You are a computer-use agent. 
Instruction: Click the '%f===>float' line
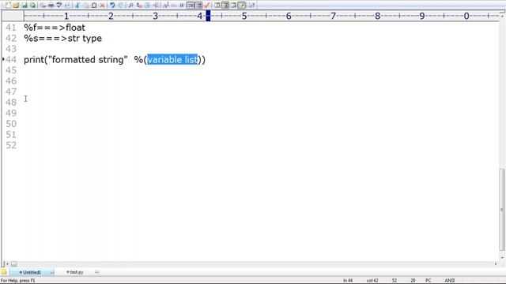(x=55, y=28)
